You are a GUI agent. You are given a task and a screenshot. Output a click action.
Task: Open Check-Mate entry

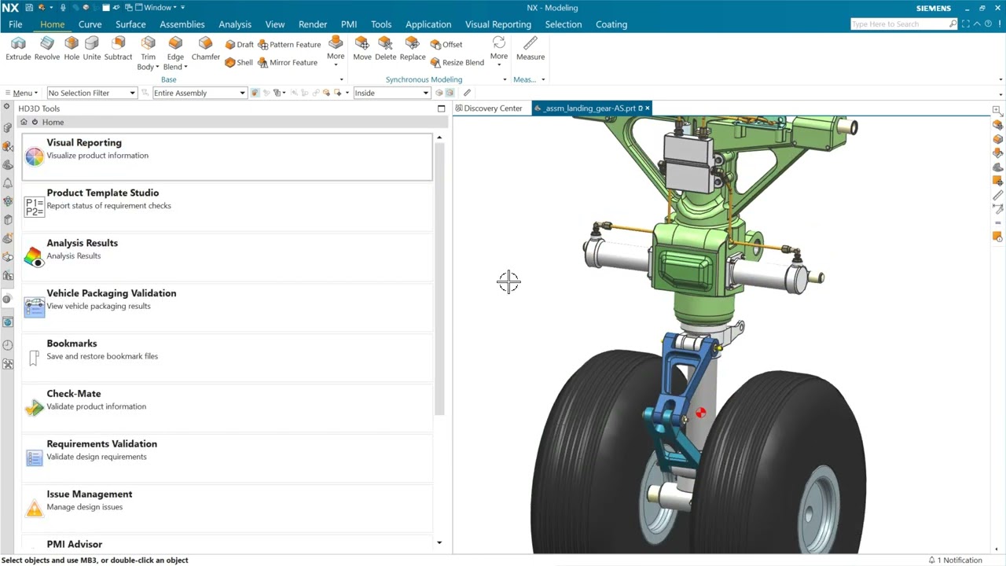pos(227,408)
